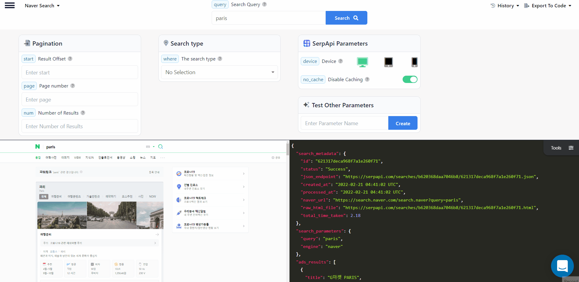Click the Number of Results help icon

click(x=83, y=113)
